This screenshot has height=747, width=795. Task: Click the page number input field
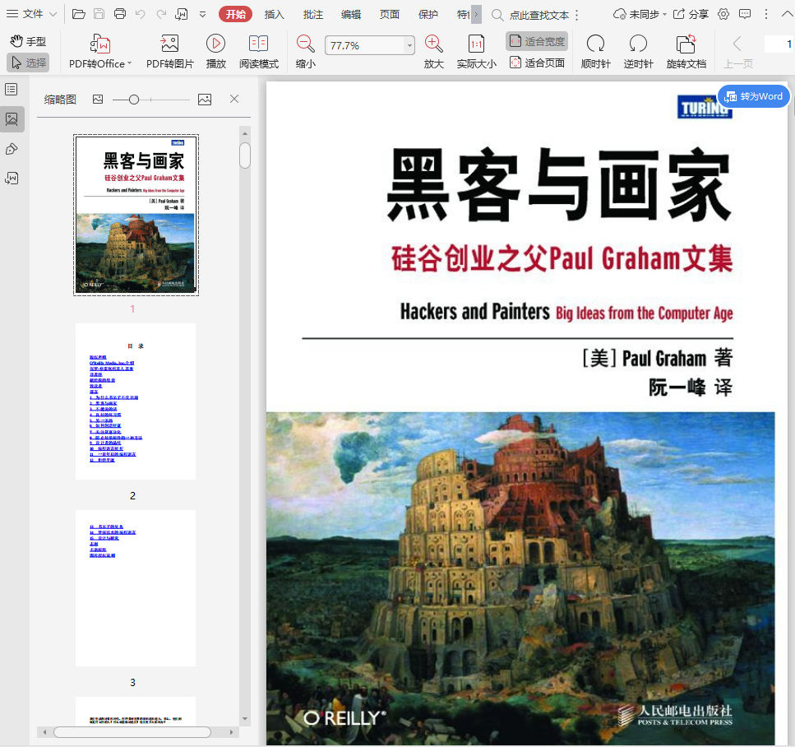point(779,44)
